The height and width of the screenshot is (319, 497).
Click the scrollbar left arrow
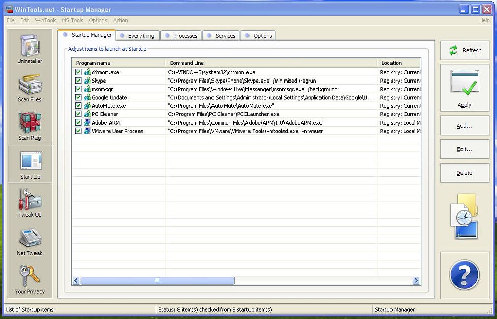tap(76, 281)
